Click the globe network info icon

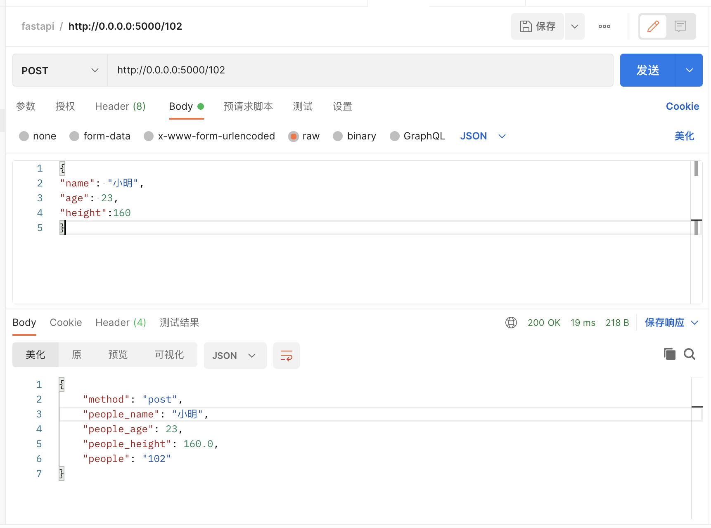tap(511, 323)
